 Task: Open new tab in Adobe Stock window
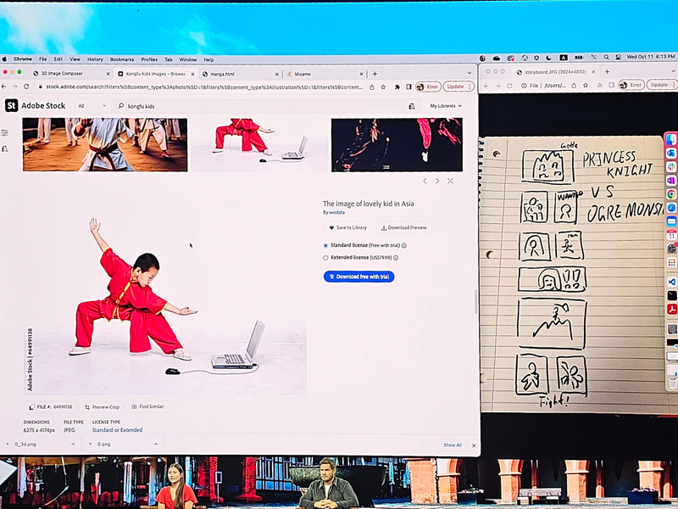375,74
